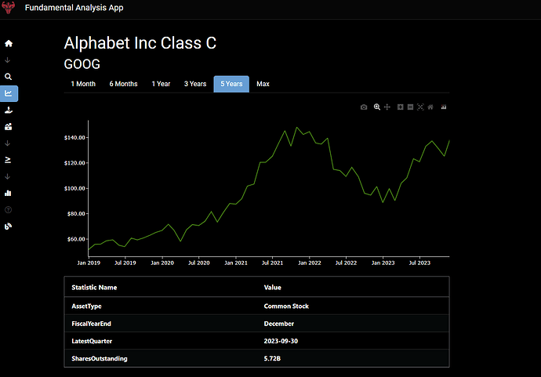
Task: Click the Jul 2020 x-axis label
Action: point(198,263)
